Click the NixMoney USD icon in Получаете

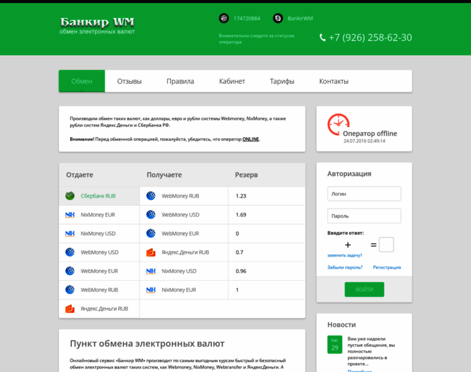pos(151,271)
